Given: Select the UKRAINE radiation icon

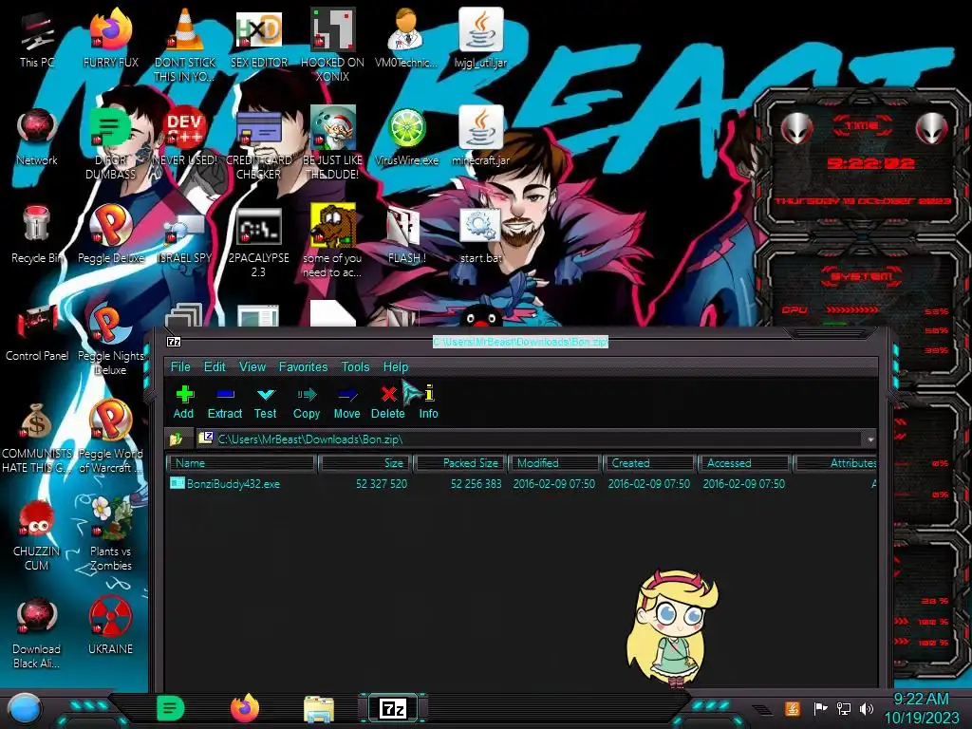Looking at the screenshot, I should point(110,625).
